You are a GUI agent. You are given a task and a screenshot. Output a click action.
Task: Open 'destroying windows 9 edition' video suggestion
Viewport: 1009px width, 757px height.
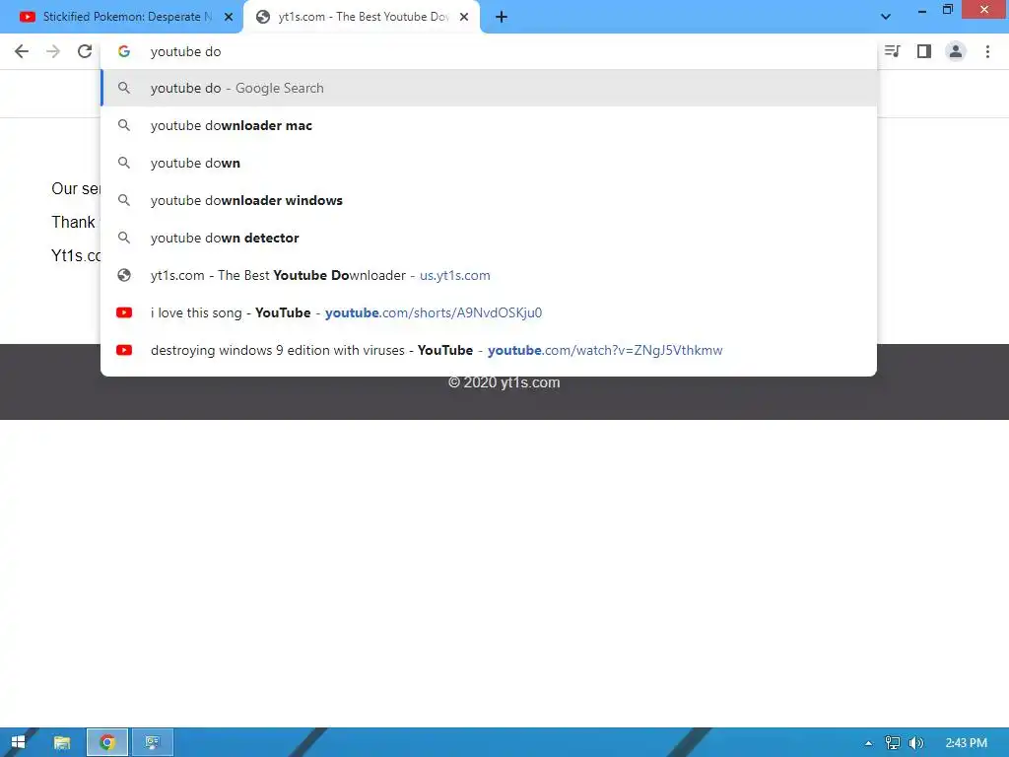(x=489, y=350)
